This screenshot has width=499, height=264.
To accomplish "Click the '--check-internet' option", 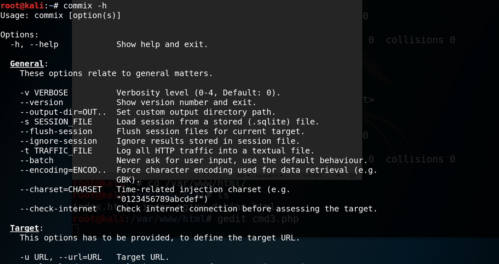I will tap(58, 209).
